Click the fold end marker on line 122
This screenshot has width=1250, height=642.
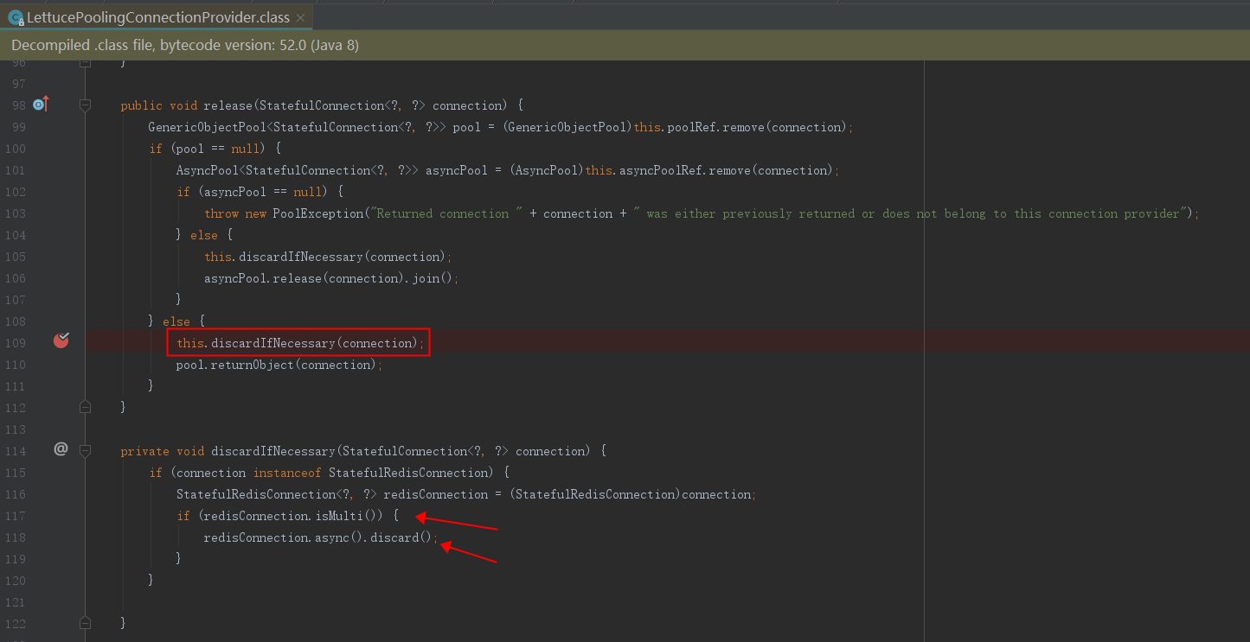point(85,621)
